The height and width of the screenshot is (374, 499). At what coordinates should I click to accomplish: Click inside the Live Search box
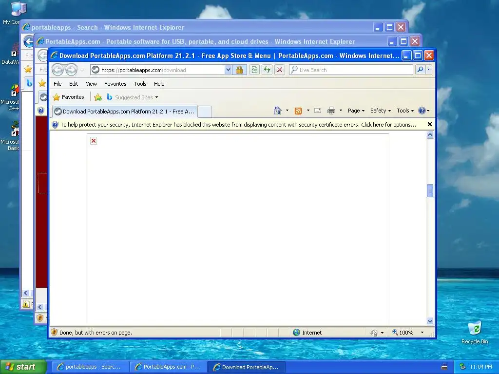[351, 70]
